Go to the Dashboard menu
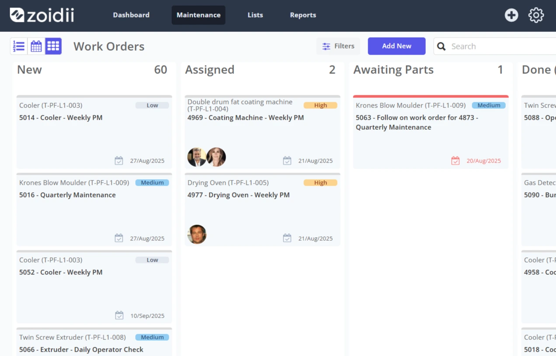Image resolution: width=556 pixels, height=356 pixels. click(131, 15)
